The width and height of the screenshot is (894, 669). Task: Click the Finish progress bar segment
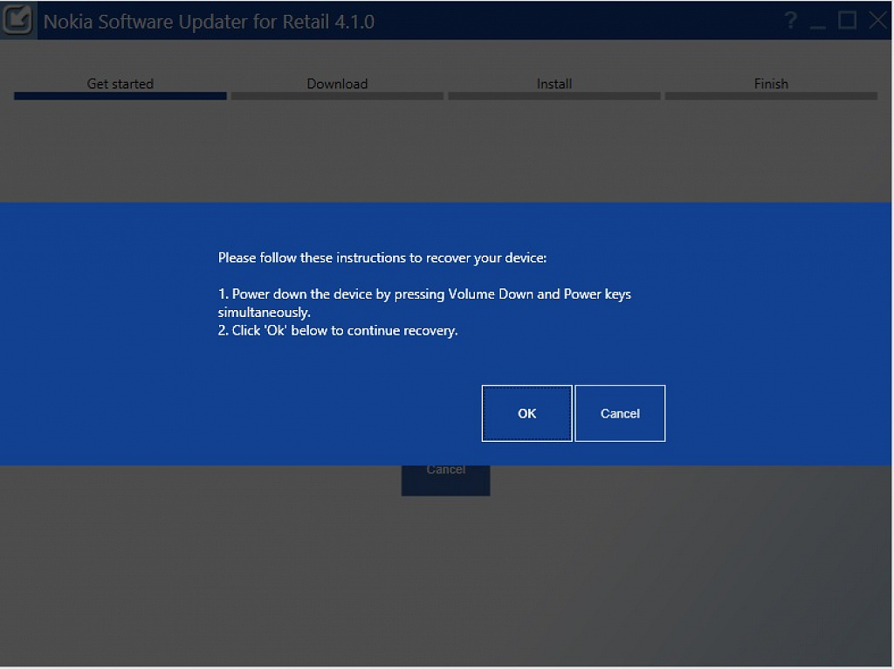[x=771, y=96]
